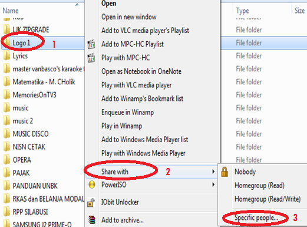Click the music 2 folder icon
The height and width of the screenshot is (227, 307).
(6, 120)
